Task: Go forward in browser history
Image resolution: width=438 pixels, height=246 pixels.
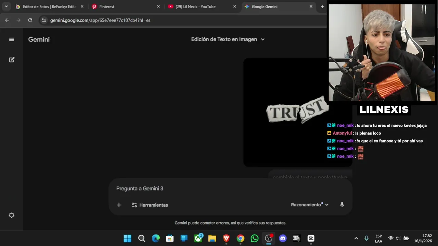Action: click(x=18, y=20)
